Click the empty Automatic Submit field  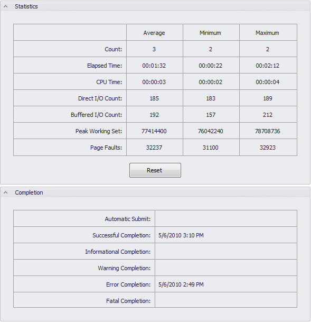[x=226, y=218]
